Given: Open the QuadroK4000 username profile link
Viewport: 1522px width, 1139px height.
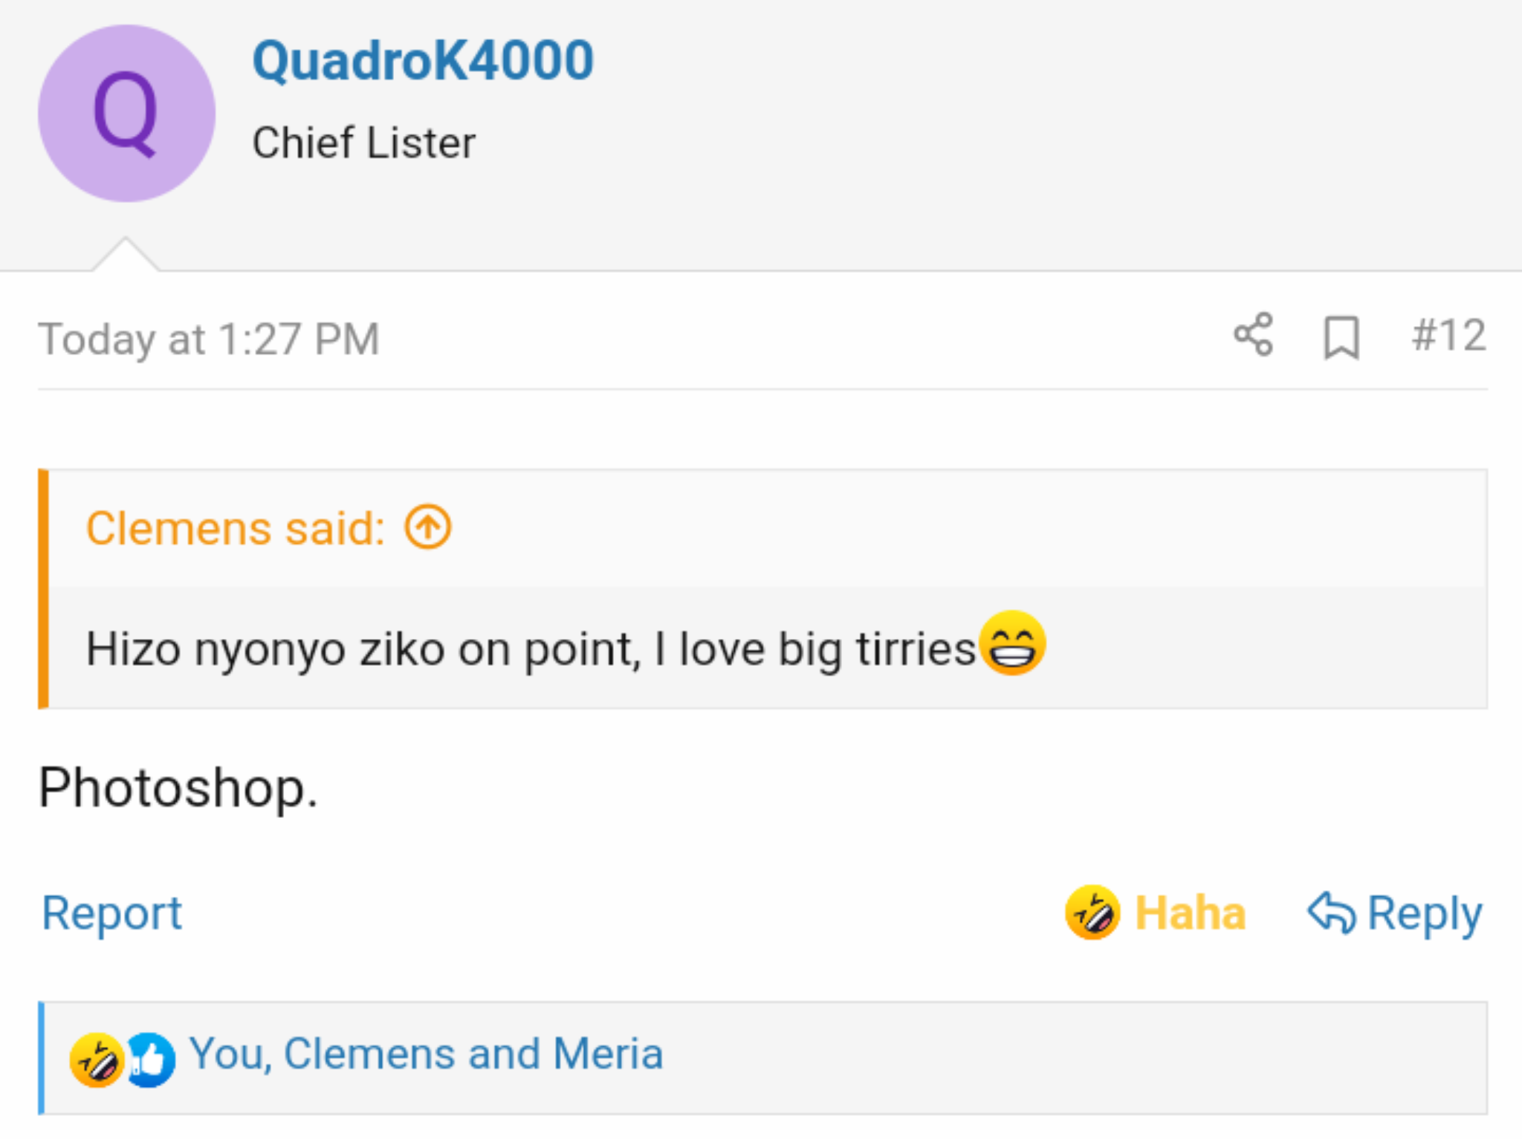Looking at the screenshot, I should 423,60.
